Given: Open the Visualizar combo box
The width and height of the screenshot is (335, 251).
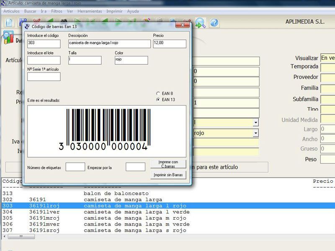Looking at the screenshot, I should click(x=328, y=58).
